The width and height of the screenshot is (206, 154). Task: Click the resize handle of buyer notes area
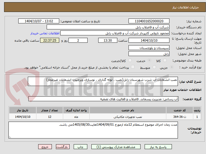[x=10, y=137]
